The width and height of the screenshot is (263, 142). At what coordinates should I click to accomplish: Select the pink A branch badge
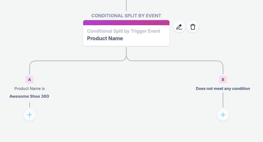pos(29,80)
